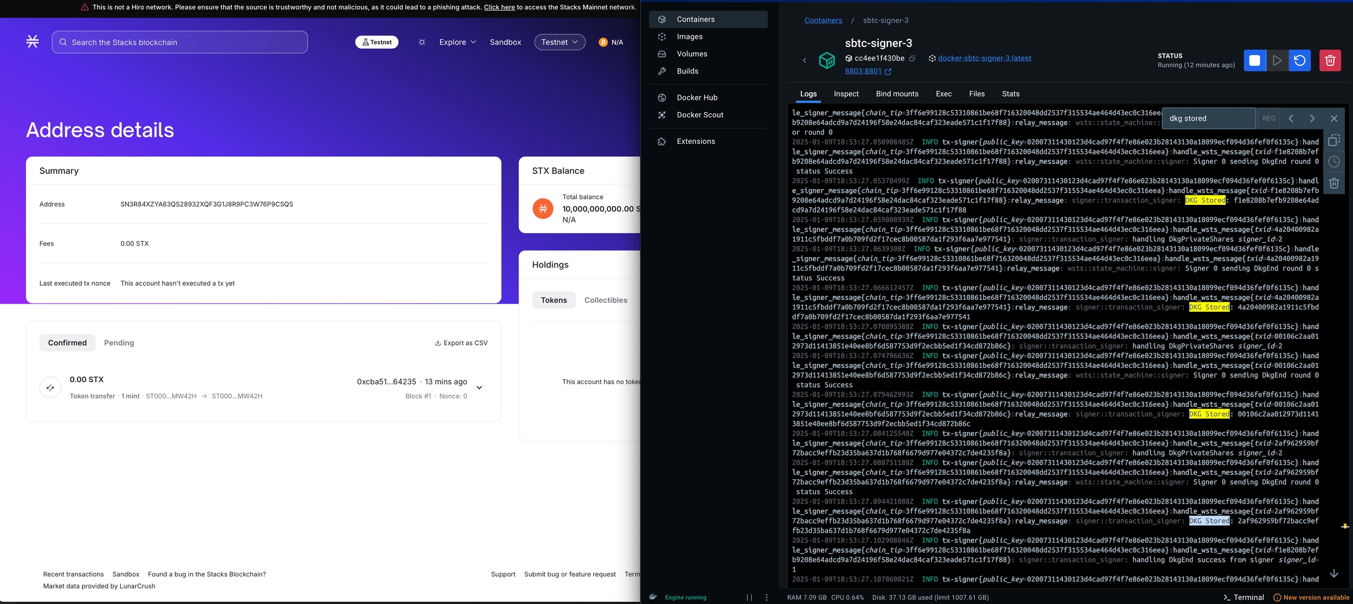Screen dimensions: 1353x604
Task: Expand the 0xcba51...64235 transaction row
Action: [x=479, y=387]
